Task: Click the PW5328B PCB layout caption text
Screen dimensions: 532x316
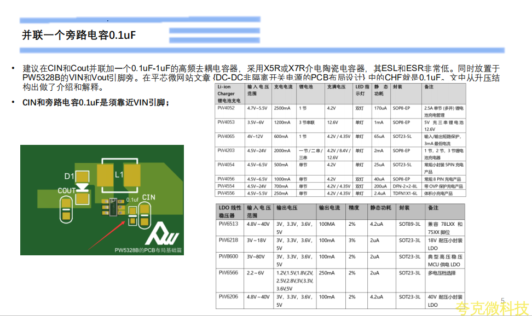Action: coord(148,250)
